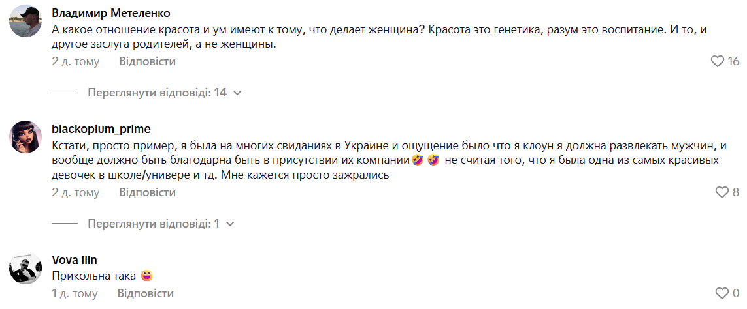Open username link Владимир Метеленко
The image size is (747, 309).
pos(111,14)
